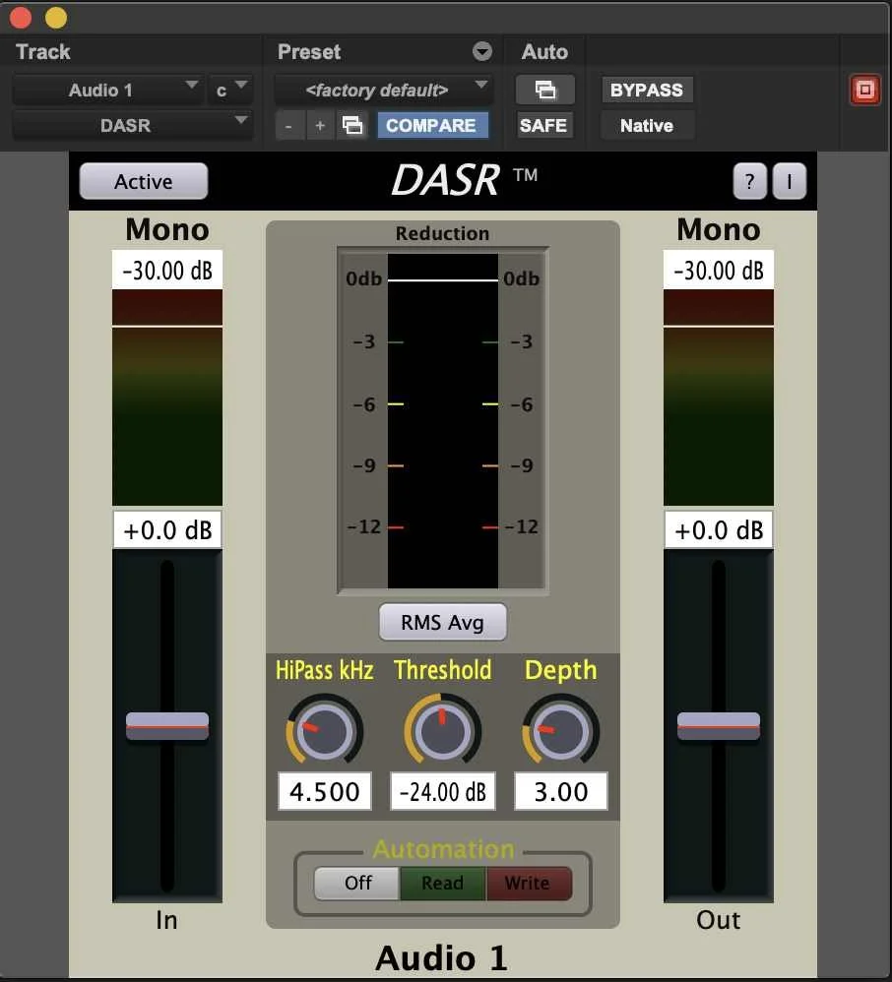
Task: Open the insert position 'c' dropdown
Action: point(230,90)
